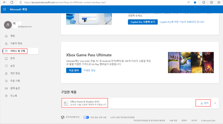Viewport: 223px width, 124px height.
Task: Click the gmail.com account email text
Action: (x=25, y=26)
